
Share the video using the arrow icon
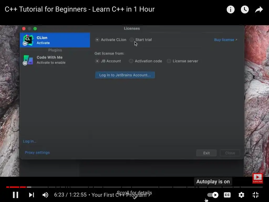(x=259, y=9)
